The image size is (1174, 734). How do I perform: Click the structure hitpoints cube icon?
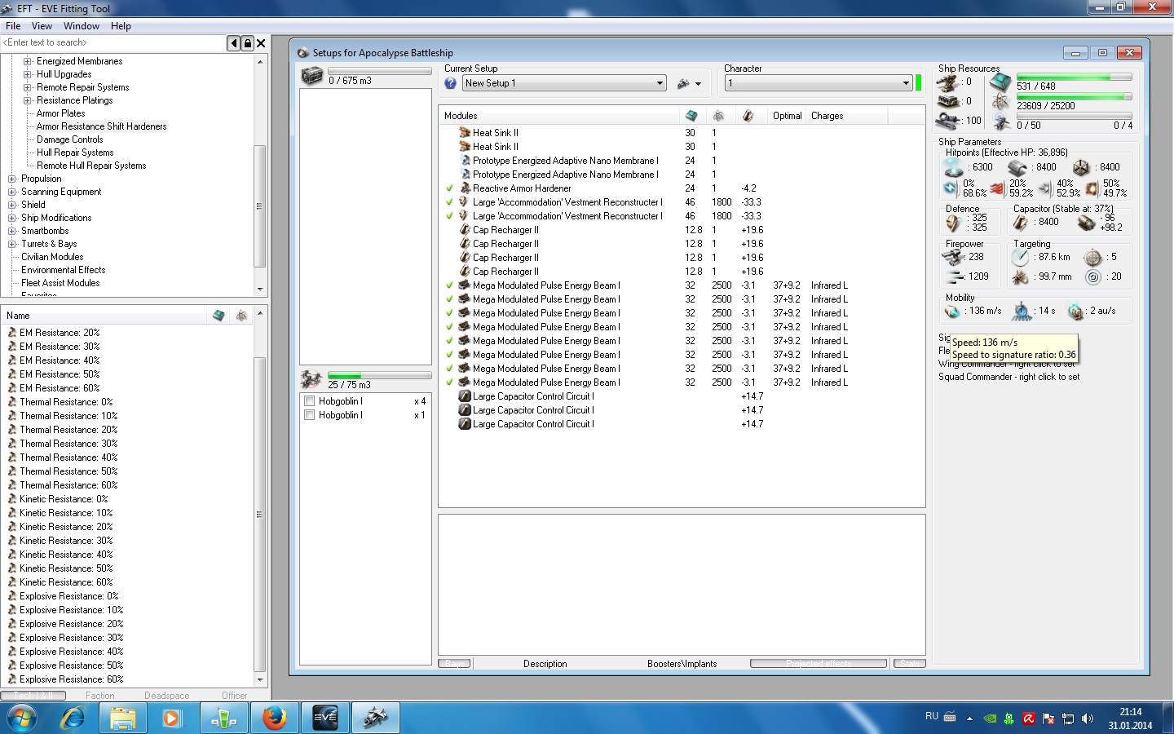click(1081, 167)
